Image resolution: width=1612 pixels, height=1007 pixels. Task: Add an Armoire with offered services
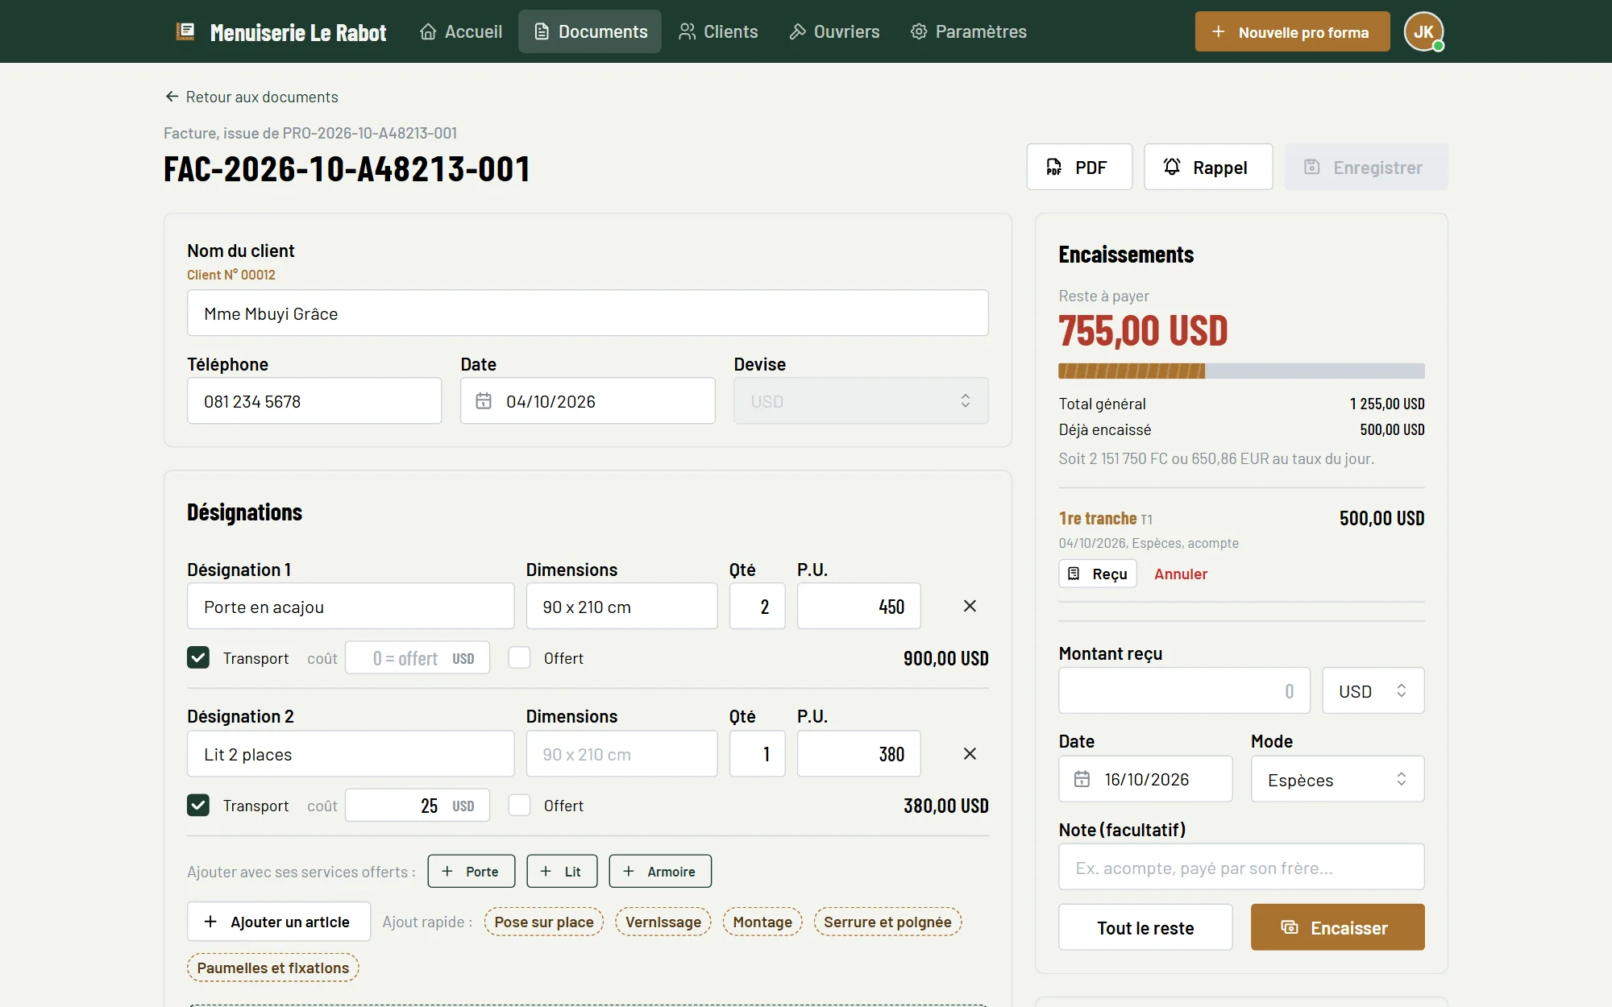coord(660,871)
